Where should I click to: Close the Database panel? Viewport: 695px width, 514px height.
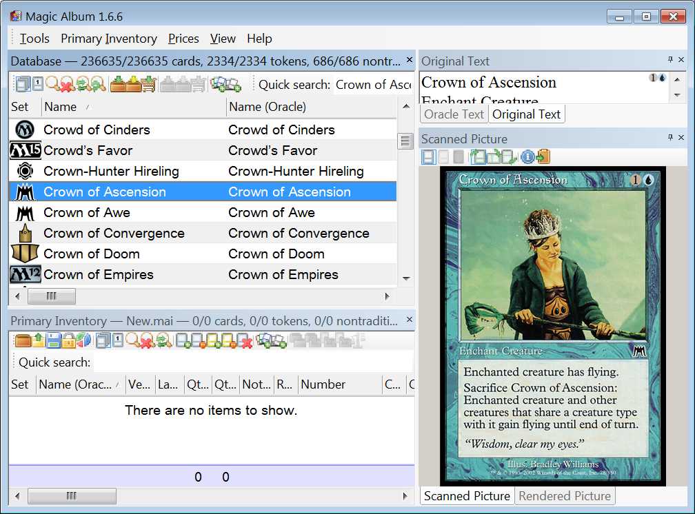coord(410,60)
